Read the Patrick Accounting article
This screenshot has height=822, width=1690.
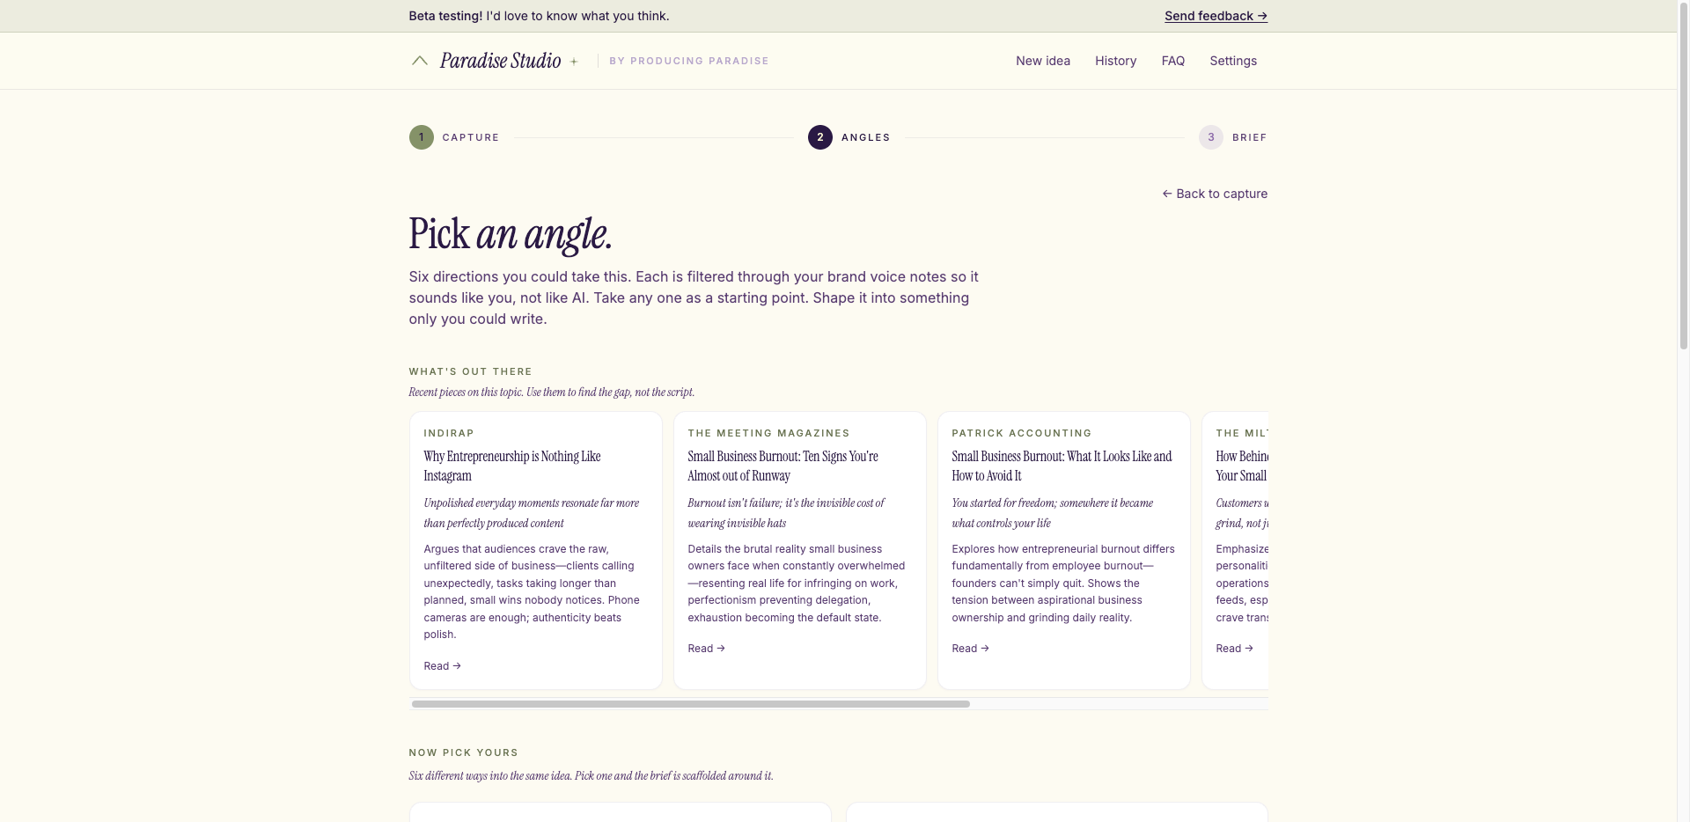point(970,649)
